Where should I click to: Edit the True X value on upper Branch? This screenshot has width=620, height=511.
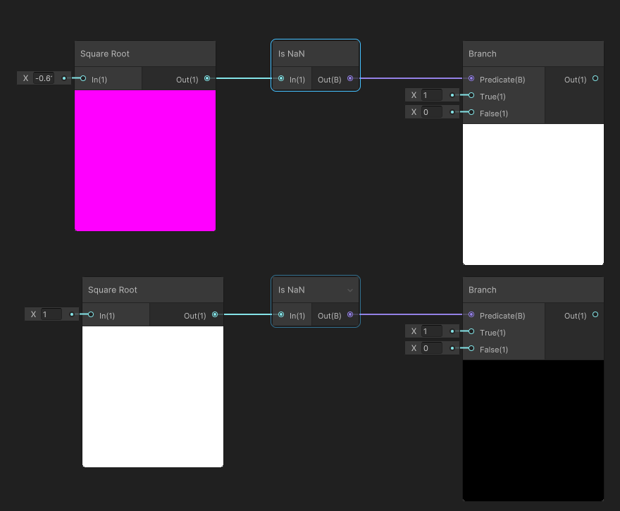[432, 95]
